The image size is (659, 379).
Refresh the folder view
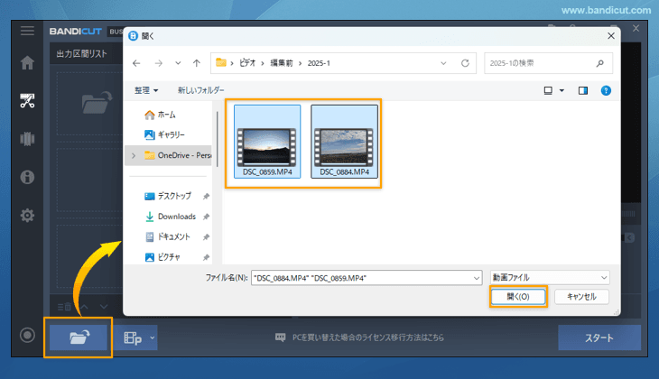tap(465, 63)
